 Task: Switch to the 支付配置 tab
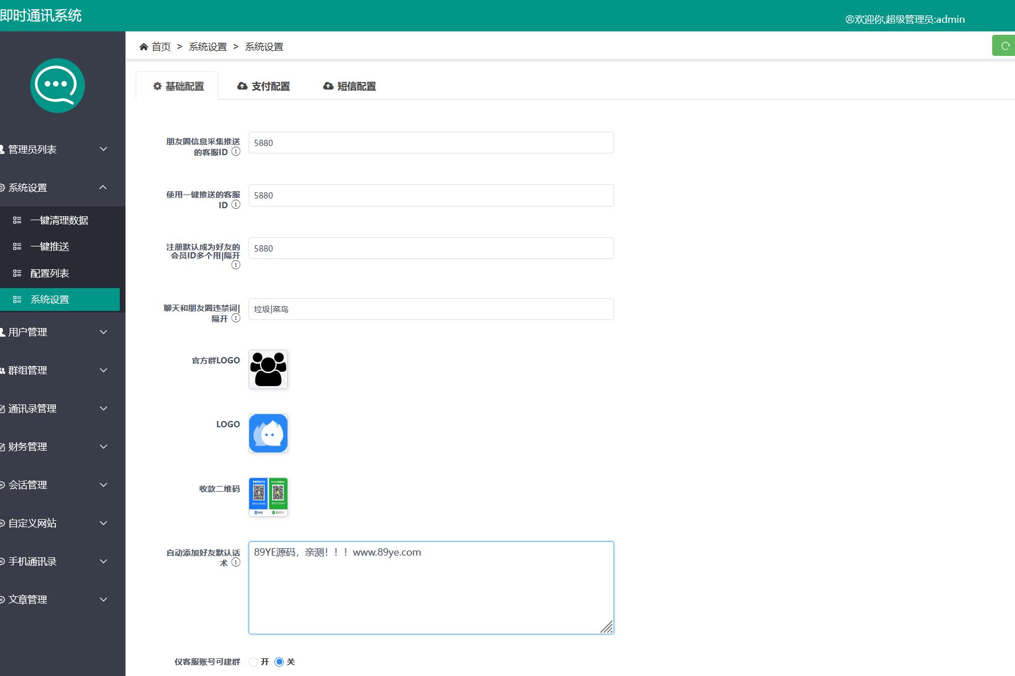pos(263,86)
